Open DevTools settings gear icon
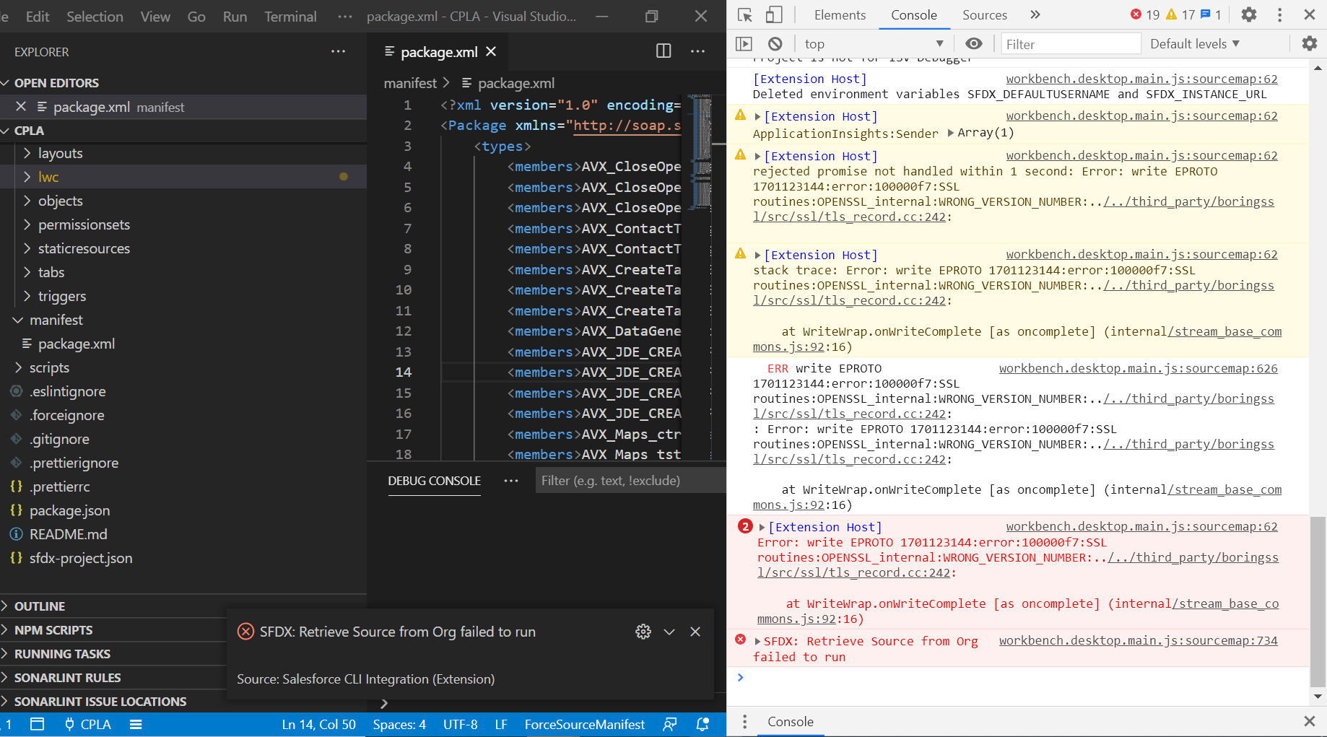The width and height of the screenshot is (1327, 737). click(x=1248, y=14)
